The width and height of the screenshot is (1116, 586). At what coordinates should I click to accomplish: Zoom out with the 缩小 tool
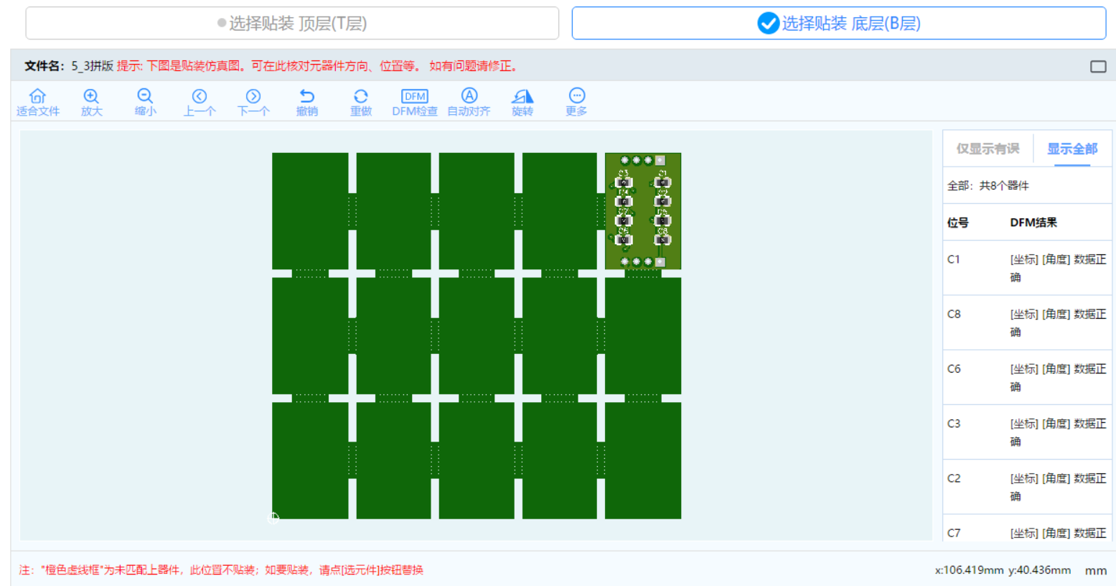[145, 102]
